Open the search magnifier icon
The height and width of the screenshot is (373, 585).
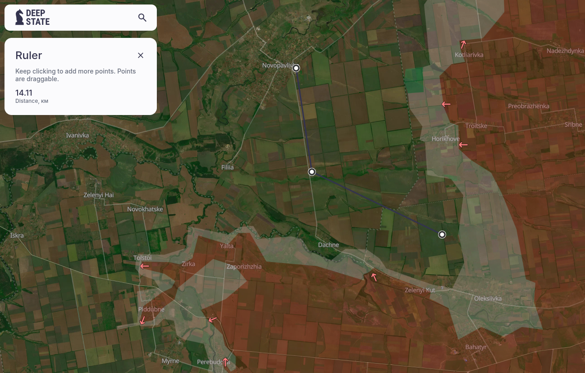click(x=142, y=18)
